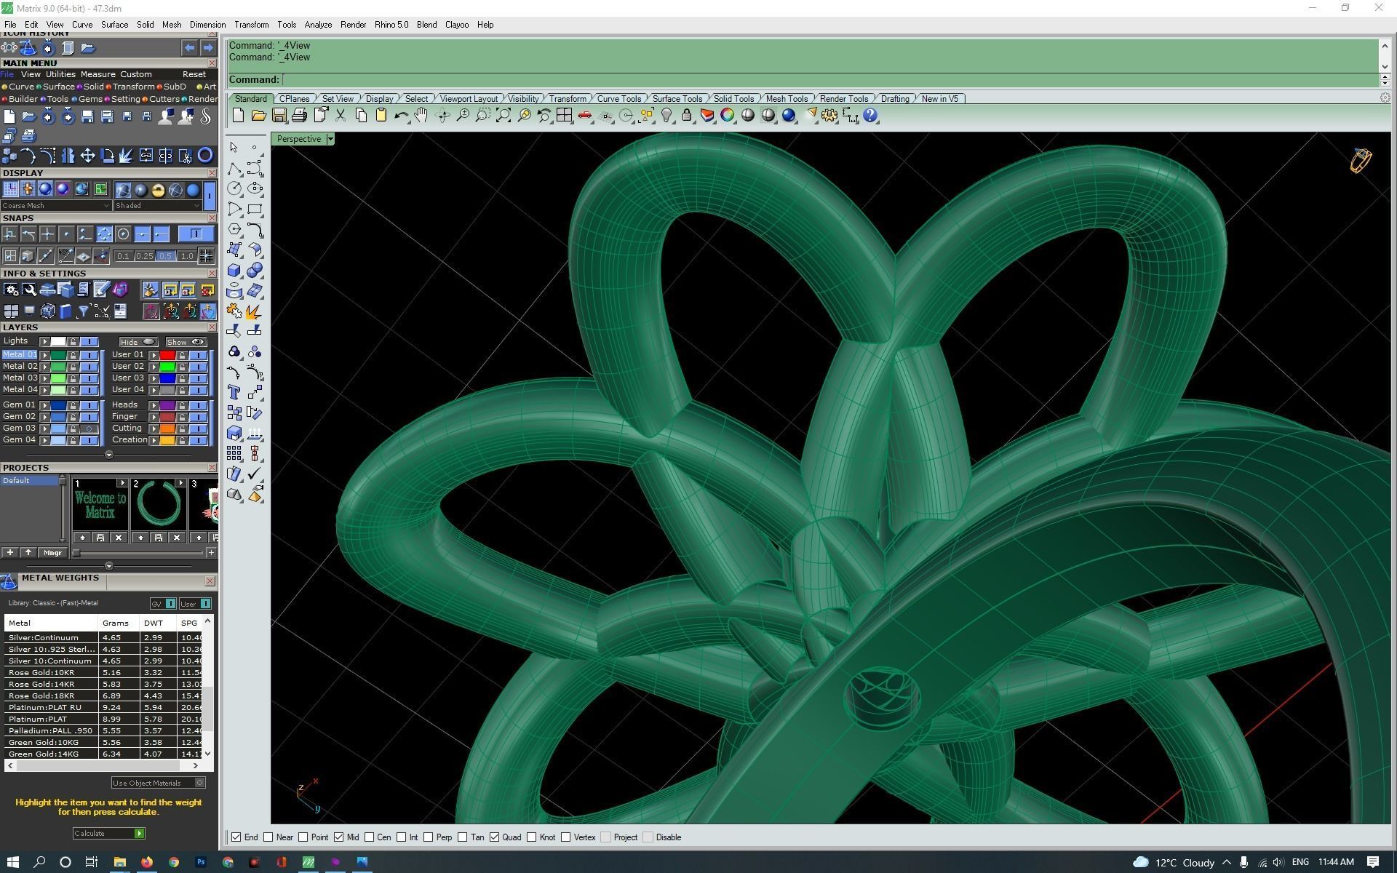Expand the User 01 layer arrow
Screen dimensions: 1397x873
[154, 355]
